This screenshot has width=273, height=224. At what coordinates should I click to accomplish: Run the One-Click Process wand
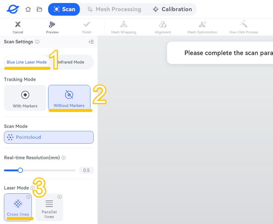click(x=244, y=24)
